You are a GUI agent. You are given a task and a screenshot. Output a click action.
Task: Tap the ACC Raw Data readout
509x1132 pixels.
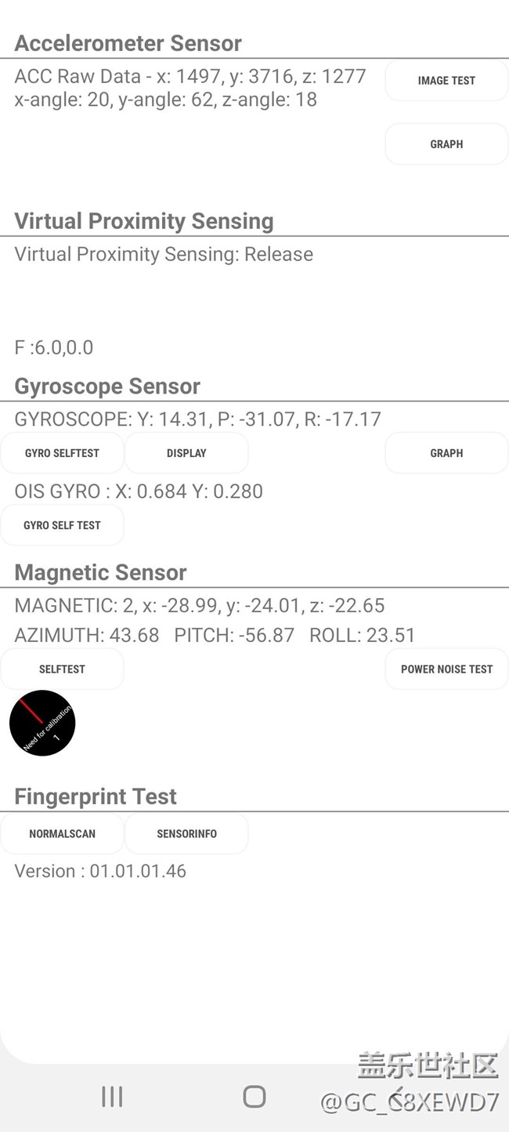click(190, 77)
